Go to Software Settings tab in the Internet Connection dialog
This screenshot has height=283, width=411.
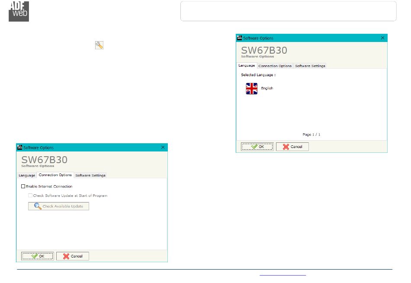[90, 175]
